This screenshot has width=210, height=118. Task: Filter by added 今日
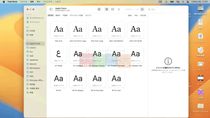tap(136, 15)
